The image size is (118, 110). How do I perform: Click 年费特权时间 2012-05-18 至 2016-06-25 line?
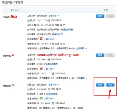coord(46,44)
